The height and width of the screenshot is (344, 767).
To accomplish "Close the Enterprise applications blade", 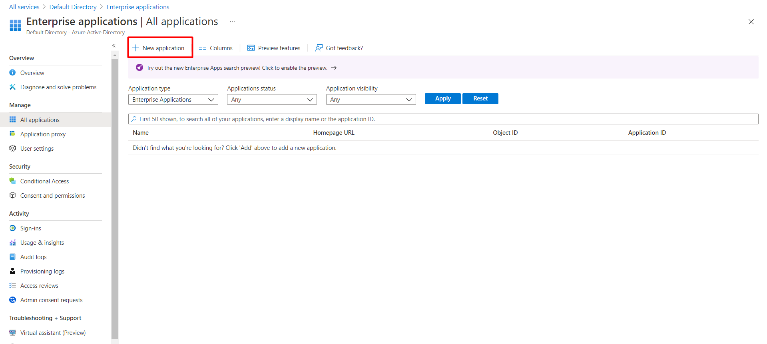I will click(x=751, y=22).
